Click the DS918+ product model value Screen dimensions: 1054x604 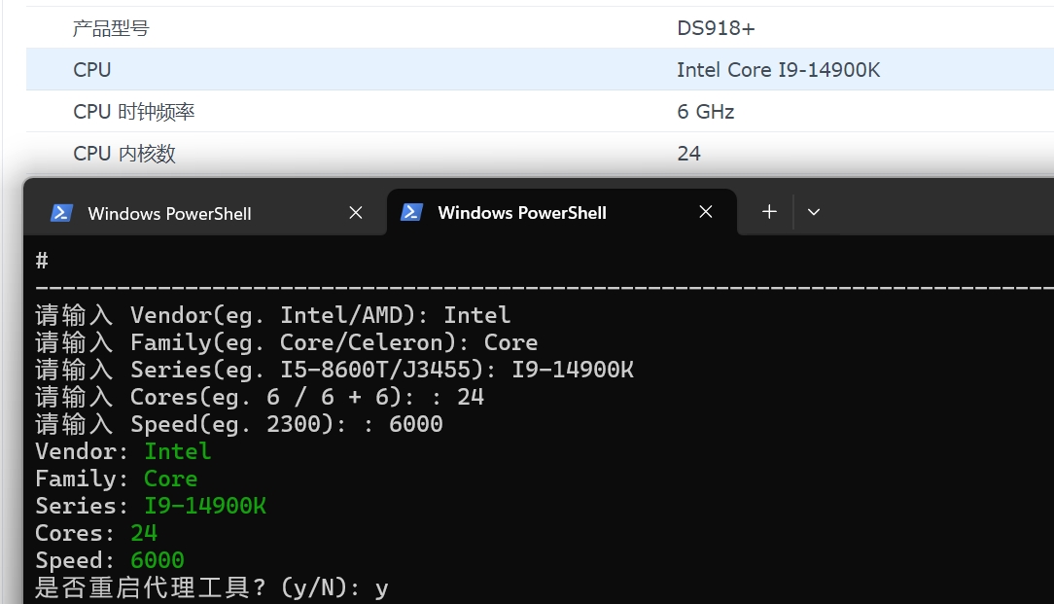716,28
